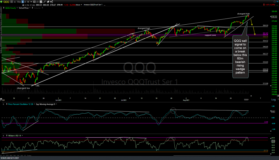The width and height of the screenshot is (279, 160).
Task: Click the green plus add-symbol icon
Action: pyautogui.click(x=1, y=2)
